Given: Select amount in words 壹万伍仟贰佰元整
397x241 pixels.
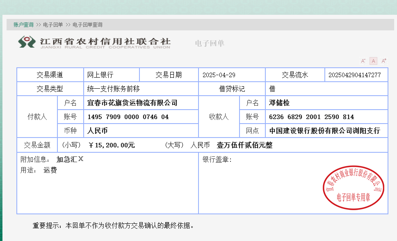Looking at the screenshot, I should click(244, 145).
